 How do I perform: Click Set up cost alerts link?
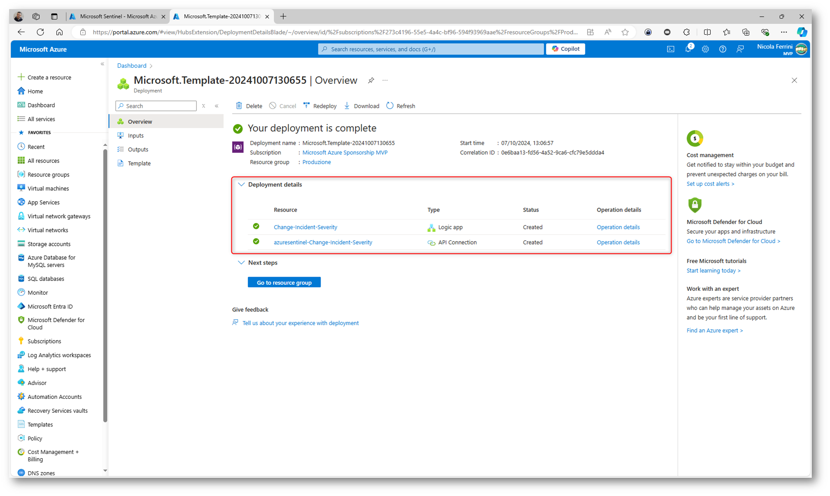[710, 183]
